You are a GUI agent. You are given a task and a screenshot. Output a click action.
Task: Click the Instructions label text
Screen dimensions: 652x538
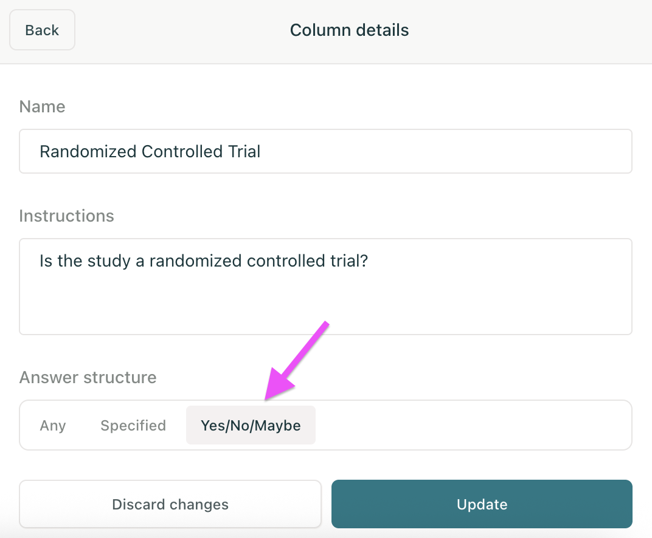(66, 216)
